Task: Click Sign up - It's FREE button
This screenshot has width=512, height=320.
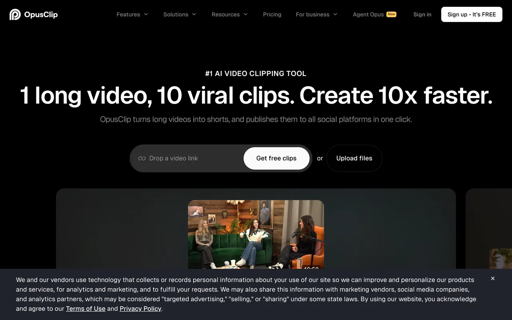Action: (472, 14)
